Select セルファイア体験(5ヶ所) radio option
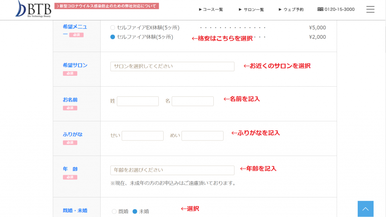This screenshot has width=386, height=217. 113,37
